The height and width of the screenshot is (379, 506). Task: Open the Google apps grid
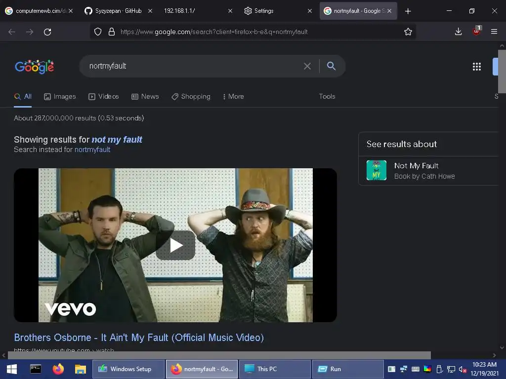(x=477, y=67)
